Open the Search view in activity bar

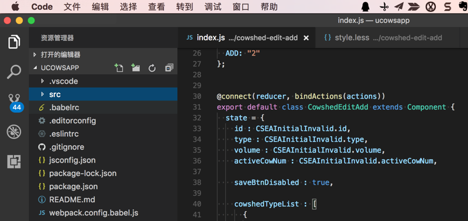(x=14, y=71)
